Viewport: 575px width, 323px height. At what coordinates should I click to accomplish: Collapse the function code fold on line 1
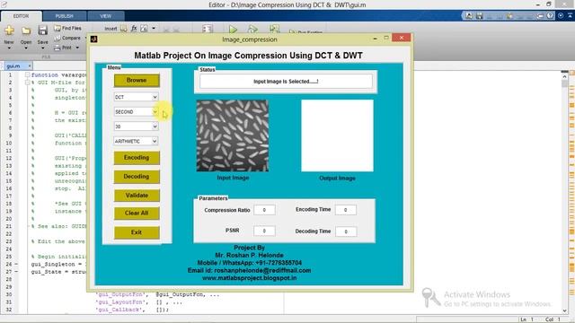[x=28, y=74]
